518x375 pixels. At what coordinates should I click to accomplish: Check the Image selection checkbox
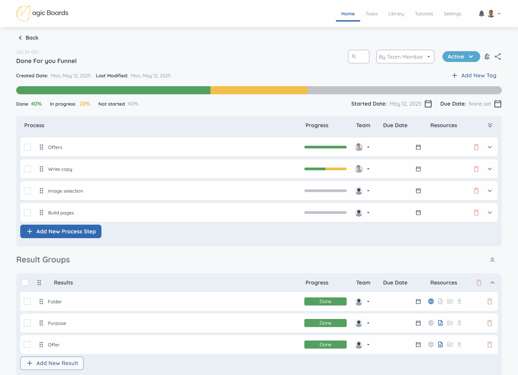28,191
